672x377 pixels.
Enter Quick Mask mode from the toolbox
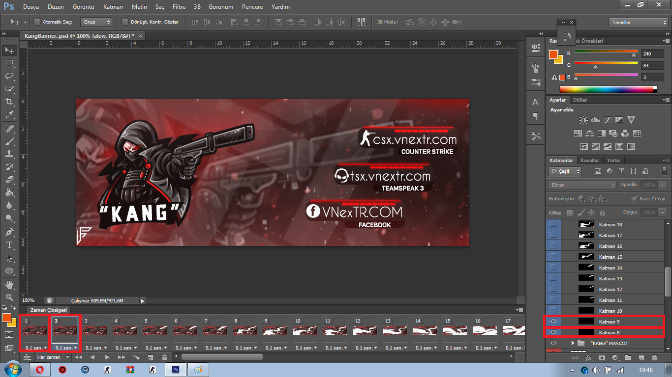(9, 334)
